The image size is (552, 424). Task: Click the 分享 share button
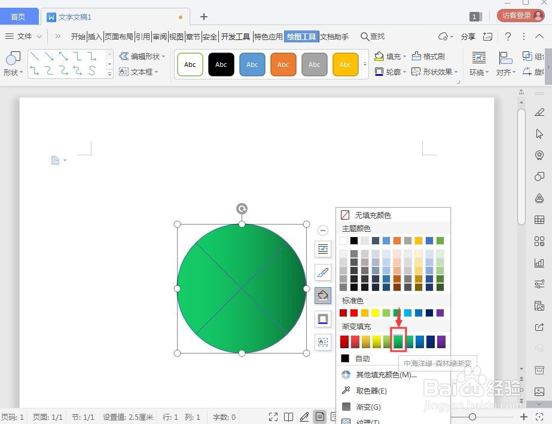(468, 36)
